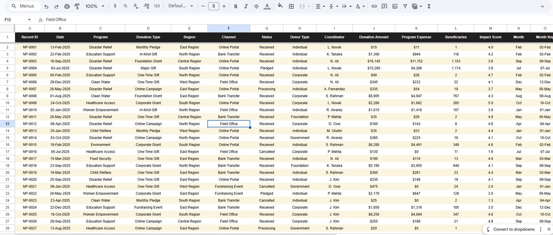Screen dimensions: 553x235
Task: Click the $11,152 program expense cell
Action: pyautogui.click(x=416, y=61)
